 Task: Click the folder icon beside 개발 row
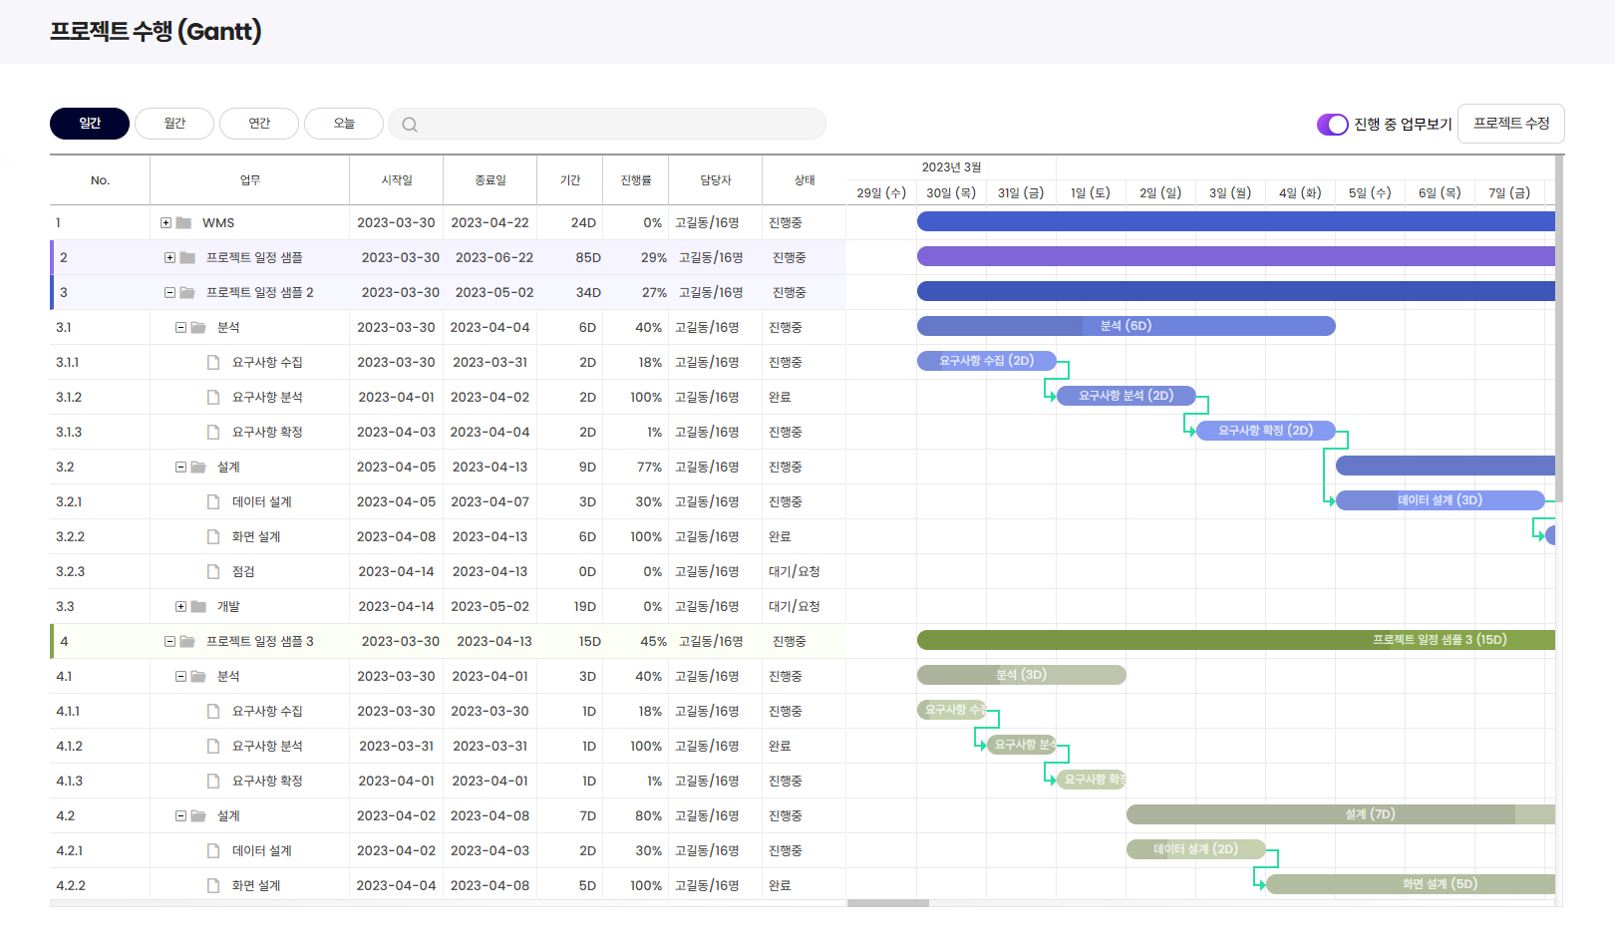pyautogui.click(x=198, y=607)
